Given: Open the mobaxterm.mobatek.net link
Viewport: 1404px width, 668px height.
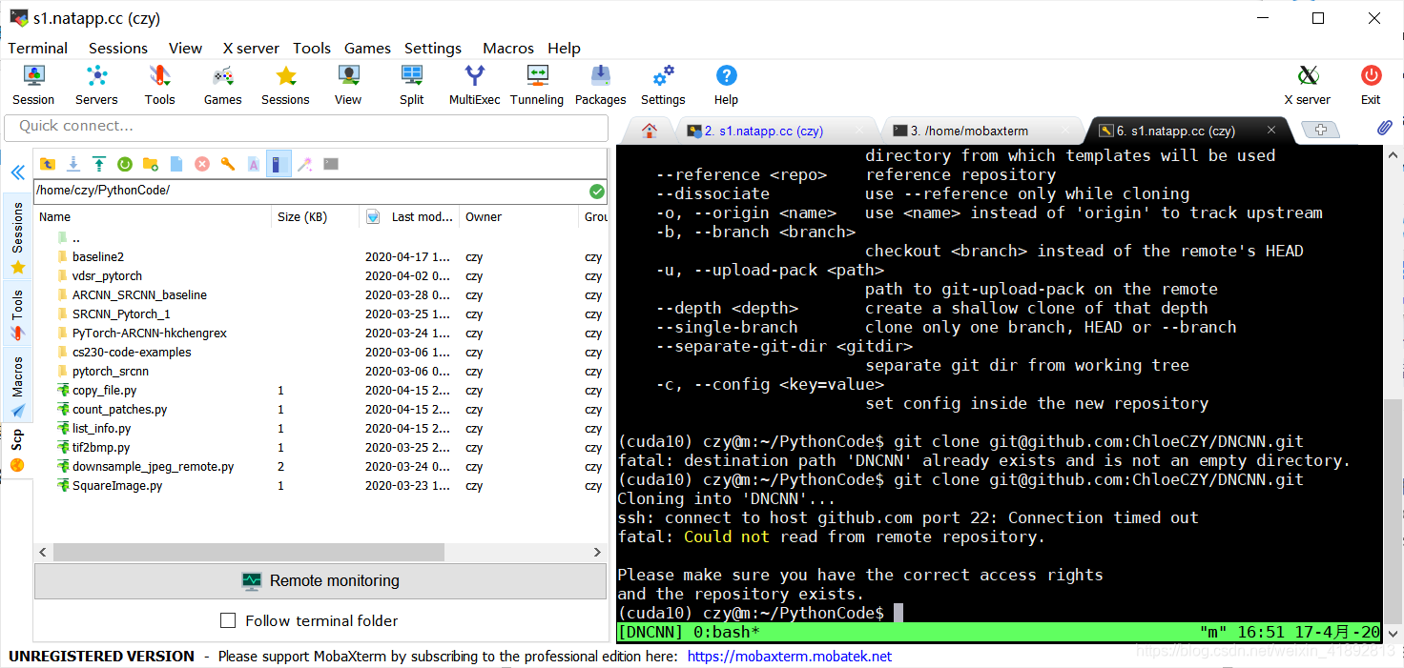Looking at the screenshot, I should (x=790, y=656).
